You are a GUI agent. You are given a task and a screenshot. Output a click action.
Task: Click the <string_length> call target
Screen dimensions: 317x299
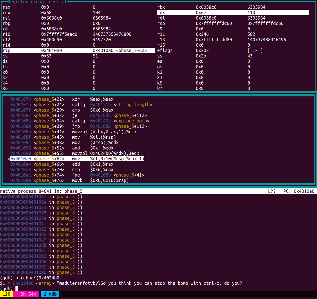click(x=133, y=105)
